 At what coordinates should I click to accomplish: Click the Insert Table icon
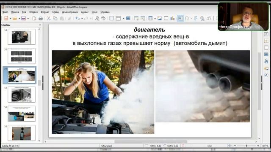click(x=151, y=18)
